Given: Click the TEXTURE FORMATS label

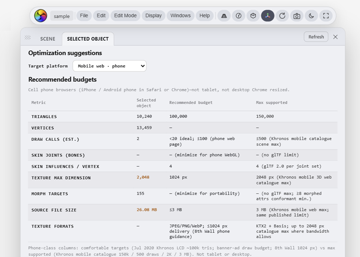Looking at the screenshot, I should pyautogui.click(x=53, y=226).
